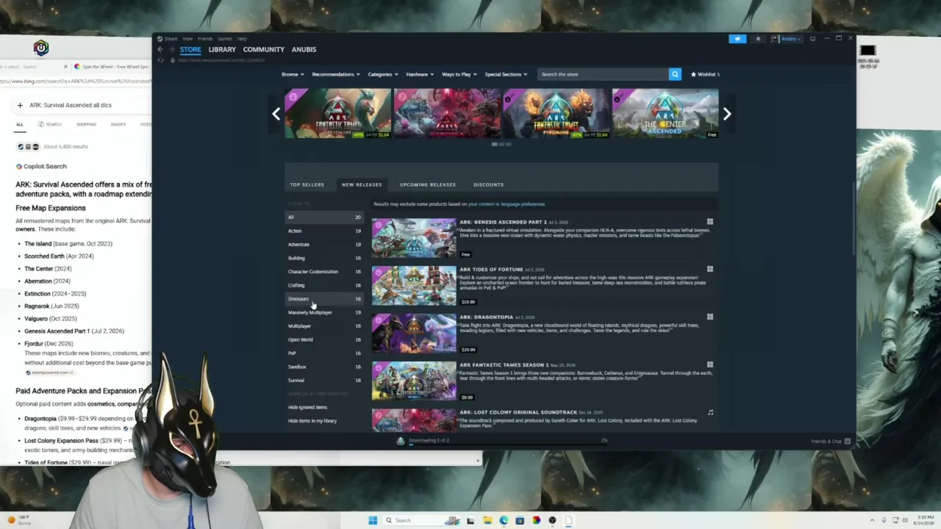Open the ANUBIS profile section
The width and height of the screenshot is (941, 529).
(304, 49)
